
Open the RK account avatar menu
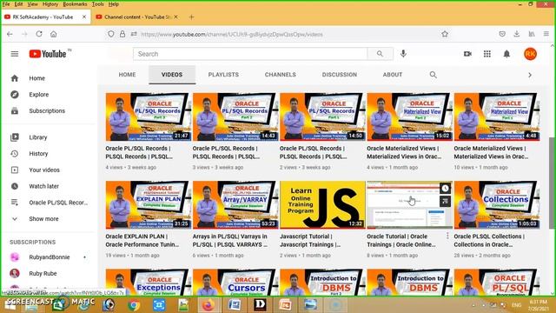[x=530, y=54]
